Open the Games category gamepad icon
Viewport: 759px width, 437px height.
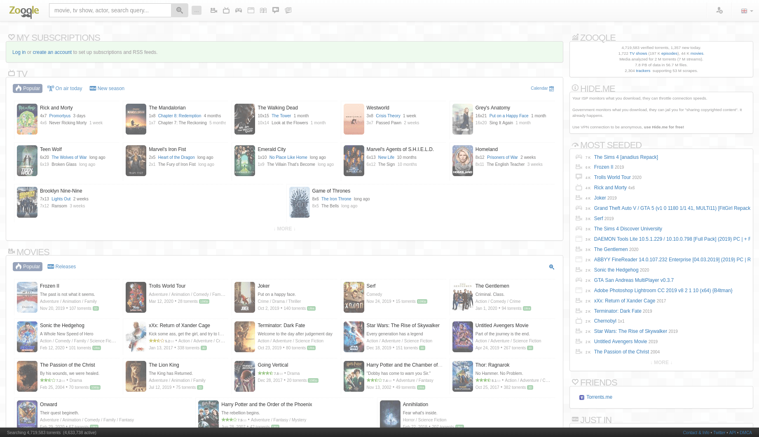[x=239, y=10]
